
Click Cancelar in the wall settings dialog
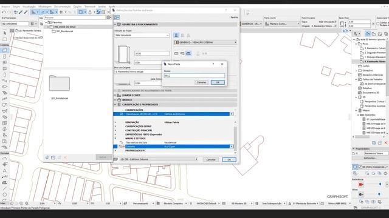point(211,160)
